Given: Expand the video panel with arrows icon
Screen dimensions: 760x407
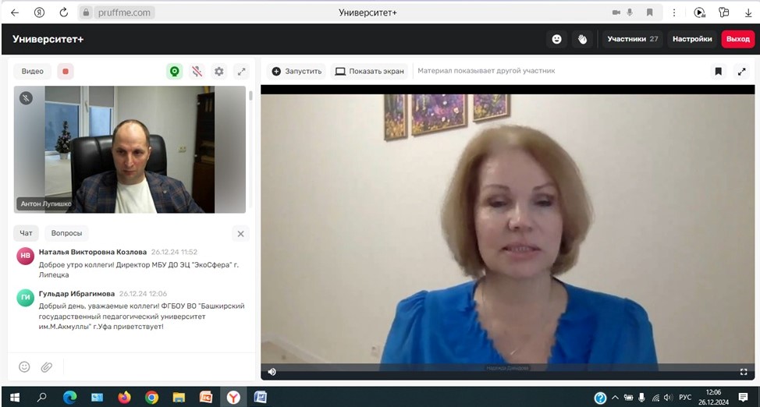Looking at the screenshot, I should (x=242, y=71).
